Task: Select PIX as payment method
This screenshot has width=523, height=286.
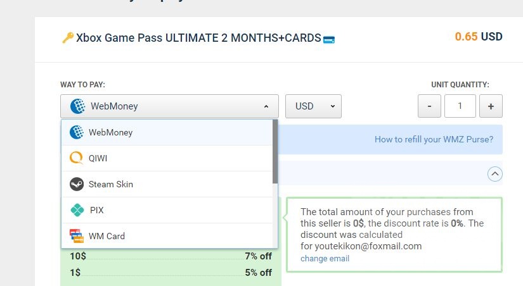Action: point(96,210)
